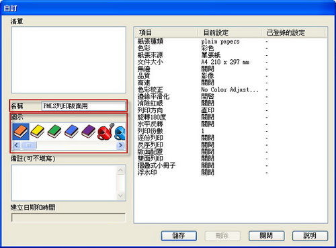The image size is (336, 248).
Task: Click the 開啟 edge smoothing value
Action: 208,97
